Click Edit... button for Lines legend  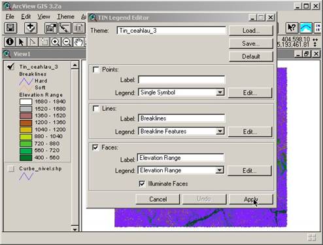click(x=250, y=132)
